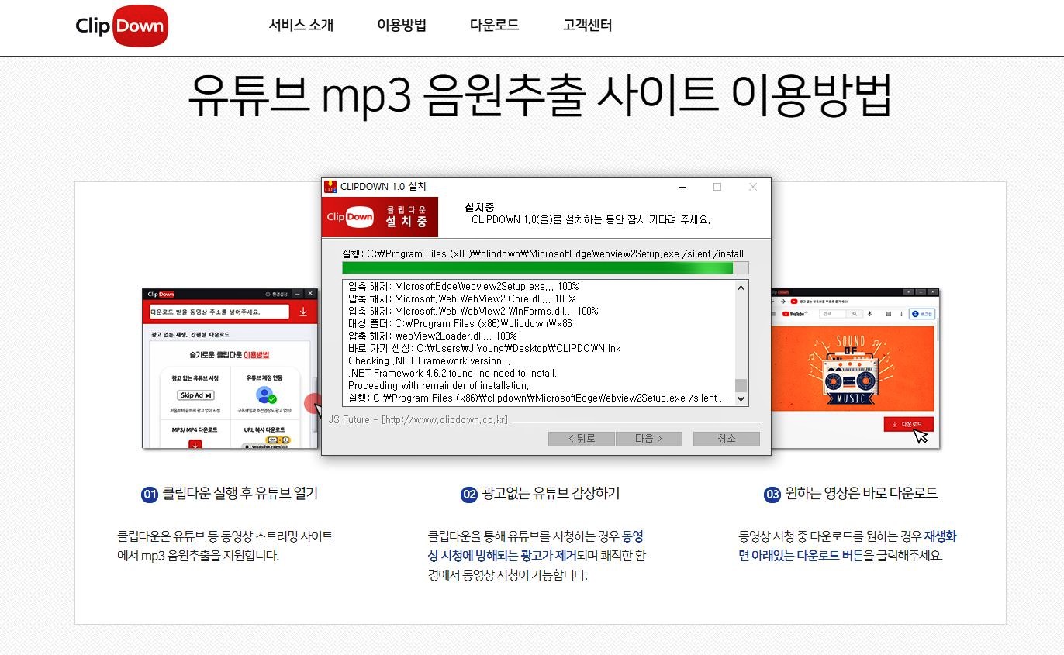Click the video address input in the left preview
The width and height of the screenshot is (1064, 655).
coord(219,312)
